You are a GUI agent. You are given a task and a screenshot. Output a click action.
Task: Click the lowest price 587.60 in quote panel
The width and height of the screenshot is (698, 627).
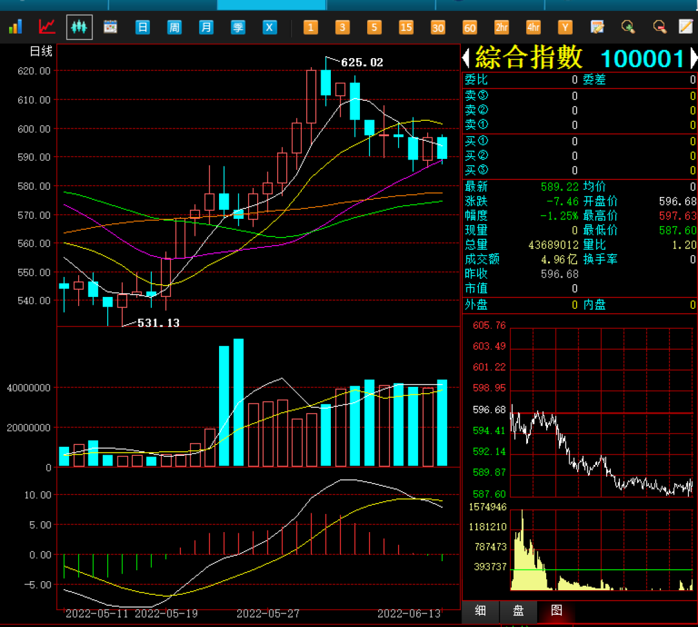pyautogui.click(x=677, y=231)
